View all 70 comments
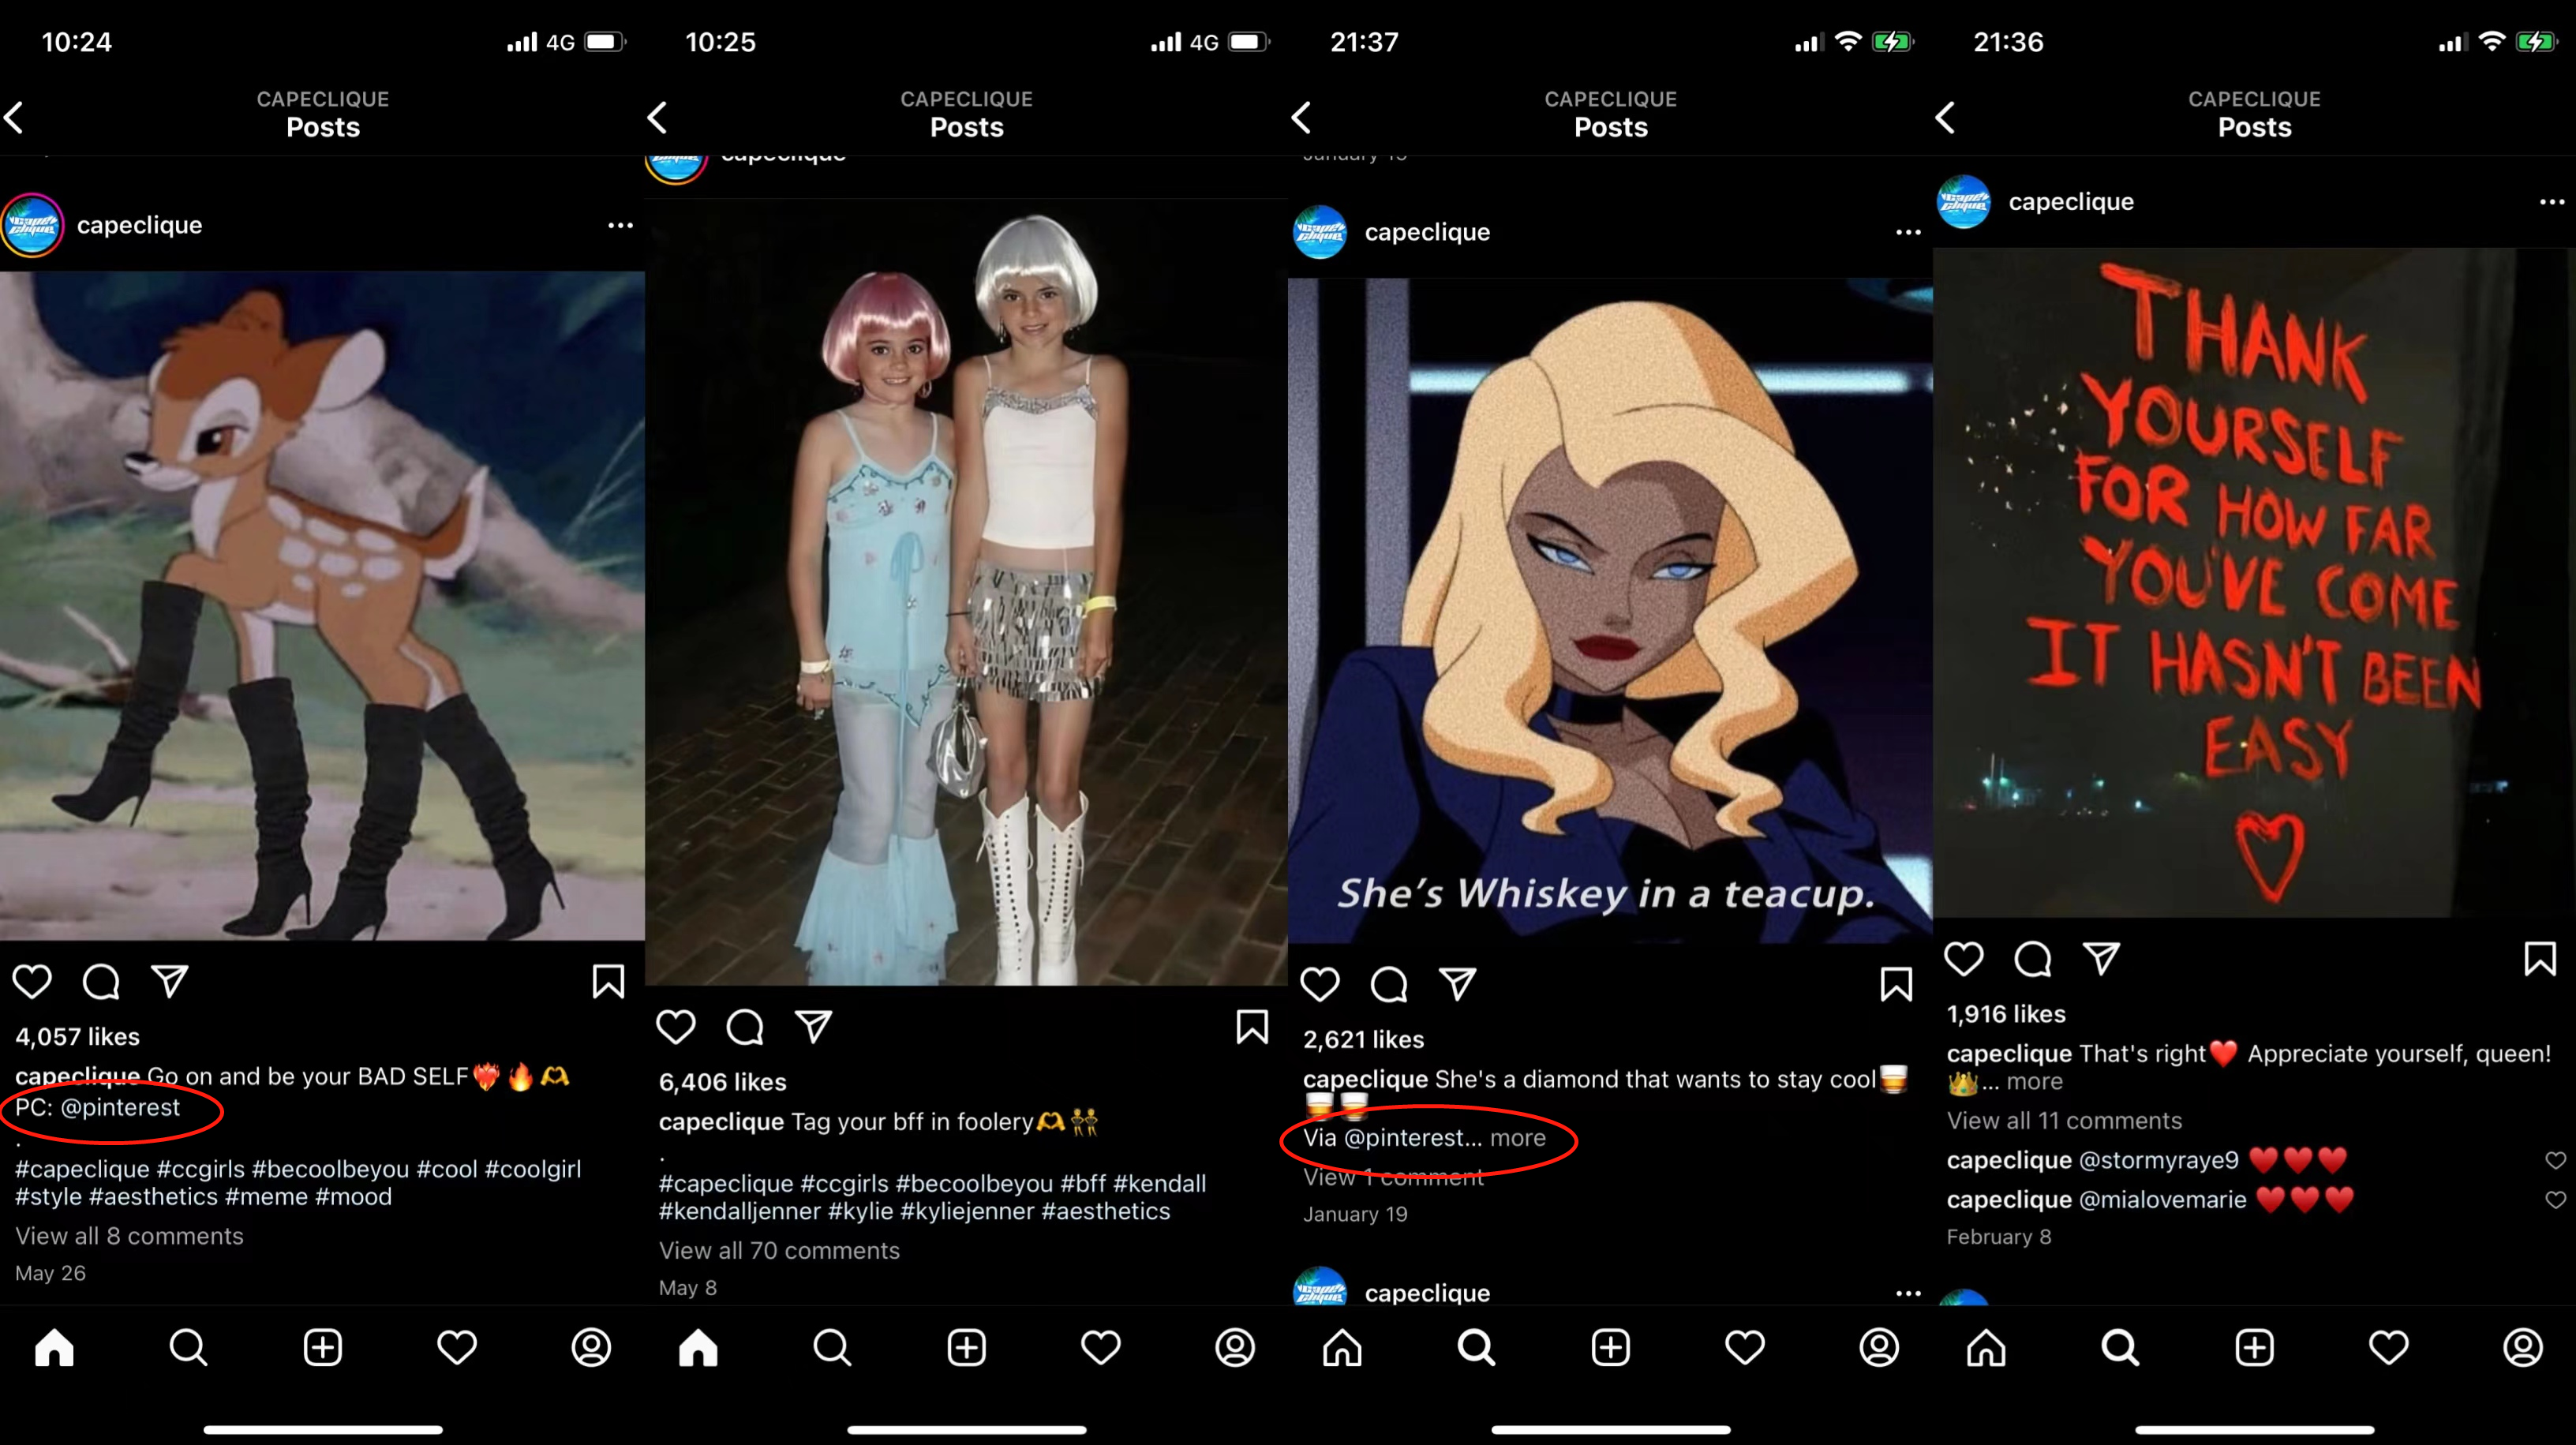This screenshot has height=1445, width=2576. coord(779,1250)
